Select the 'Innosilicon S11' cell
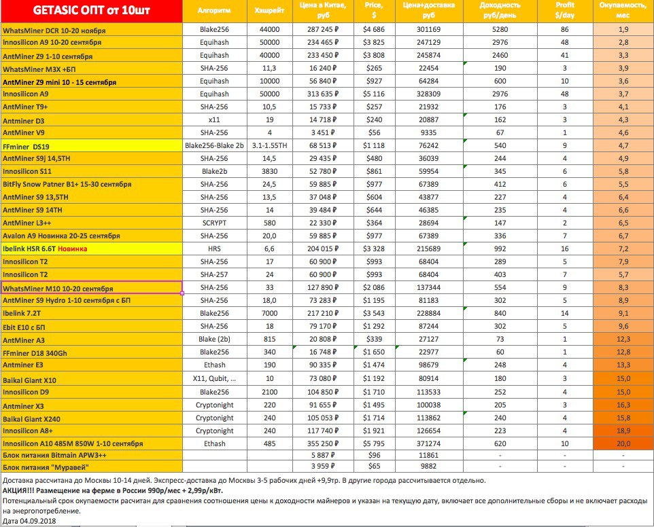Screen dimensions: 654x527 (x=91, y=172)
